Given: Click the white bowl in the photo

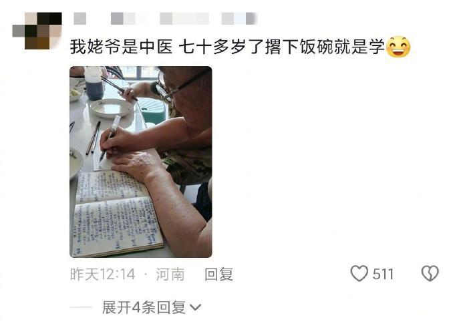Looking at the screenshot, I should pos(111,108).
